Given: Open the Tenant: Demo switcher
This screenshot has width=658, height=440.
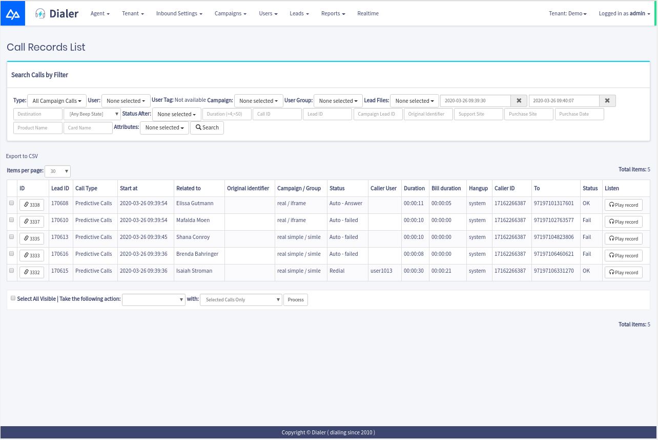Looking at the screenshot, I should [x=568, y=13].
